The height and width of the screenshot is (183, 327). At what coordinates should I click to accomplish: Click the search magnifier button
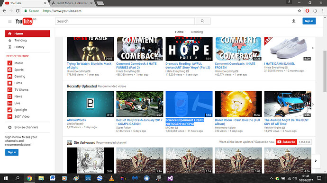202,21
